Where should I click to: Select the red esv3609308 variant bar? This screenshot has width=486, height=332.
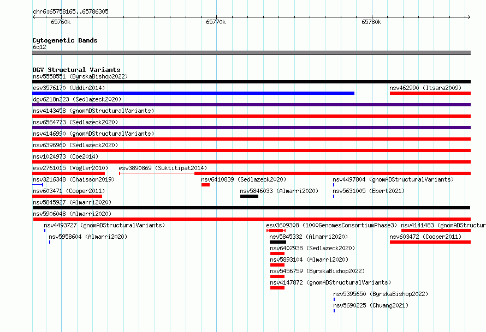[x=276, y=231]
